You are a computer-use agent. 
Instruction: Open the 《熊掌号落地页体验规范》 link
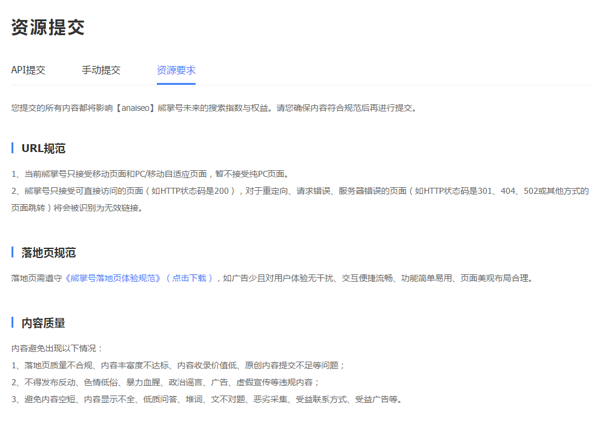click(x=113, y=279)
